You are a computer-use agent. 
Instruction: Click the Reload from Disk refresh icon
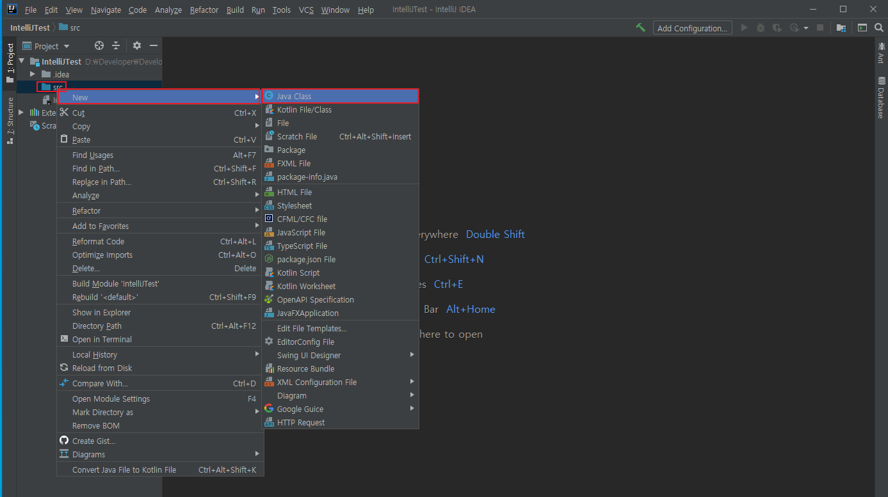point(64,368)
